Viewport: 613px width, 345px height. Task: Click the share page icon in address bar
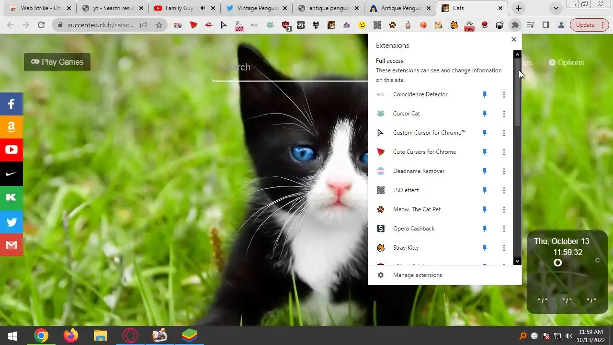[144, 25]
